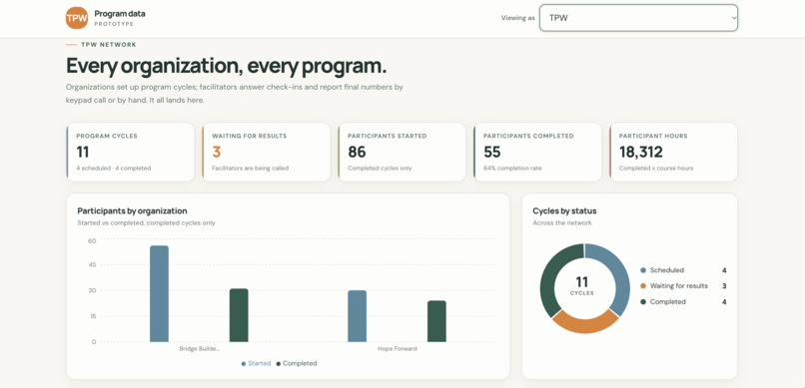The height and width of the screenshot is (388, 805).
Task: Click Bridge Builders blue Started bar
Action: click(159, 293)
